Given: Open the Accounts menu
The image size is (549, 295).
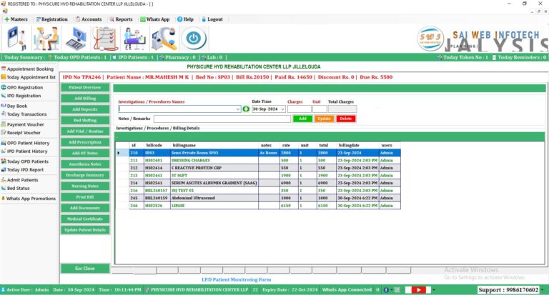Looking at the screenshot, I should [x=88, y=19].
